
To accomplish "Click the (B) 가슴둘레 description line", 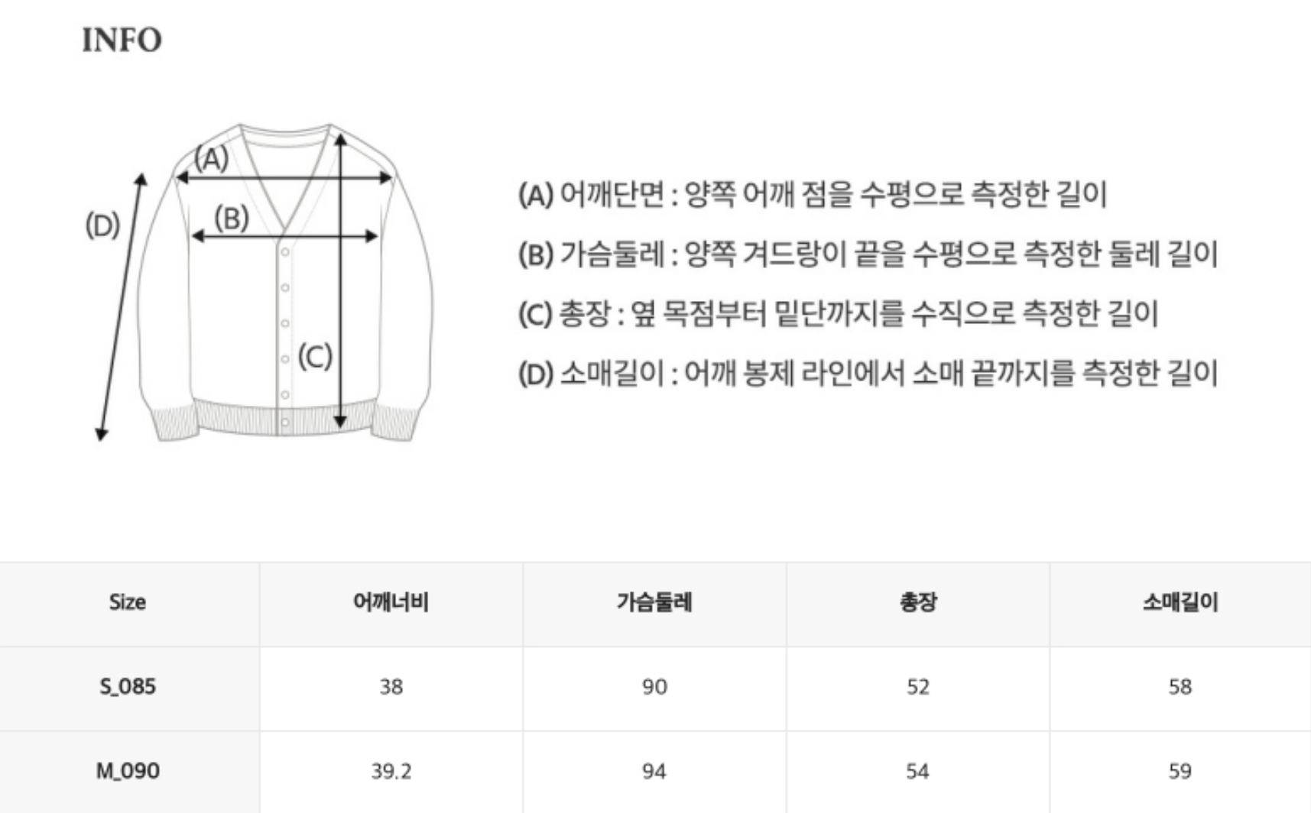I will [x=867, y=254].
